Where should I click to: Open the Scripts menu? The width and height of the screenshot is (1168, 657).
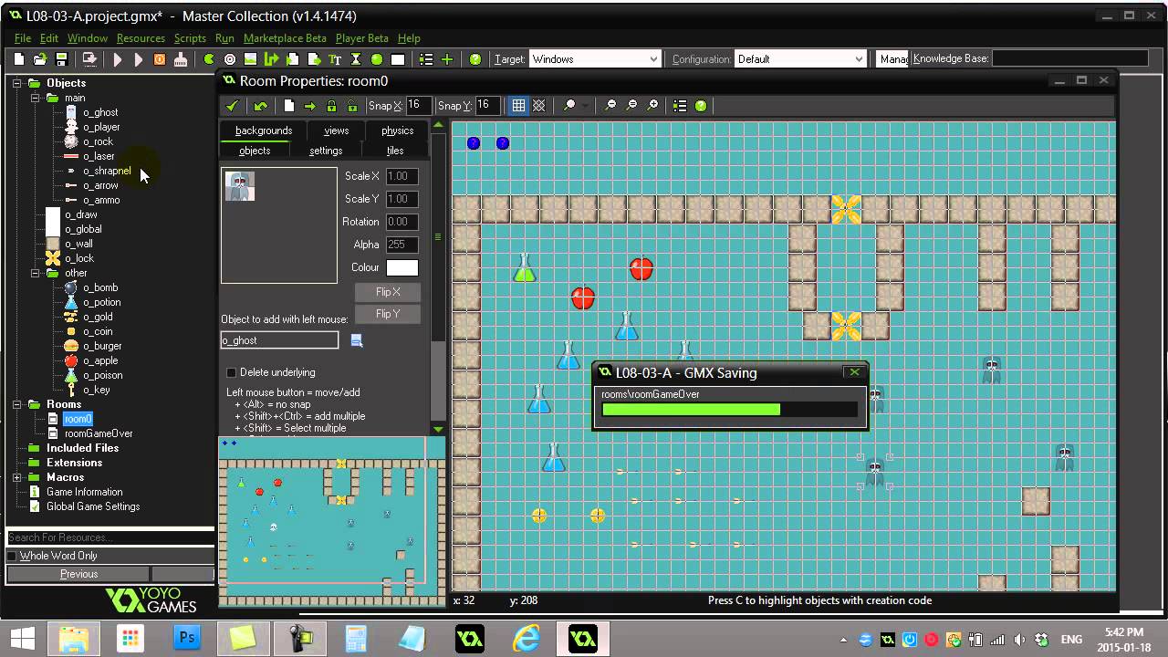coord(190,38)
